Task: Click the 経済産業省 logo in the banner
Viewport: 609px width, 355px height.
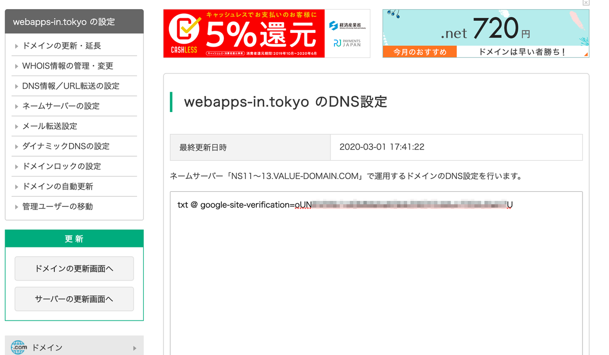Action: [348, 25]
